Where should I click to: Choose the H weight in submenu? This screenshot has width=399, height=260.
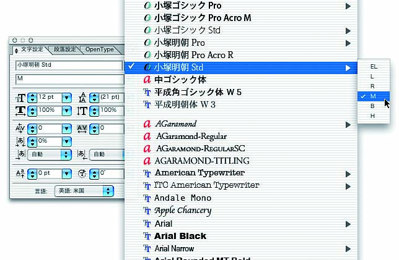(x=374, y=116)
